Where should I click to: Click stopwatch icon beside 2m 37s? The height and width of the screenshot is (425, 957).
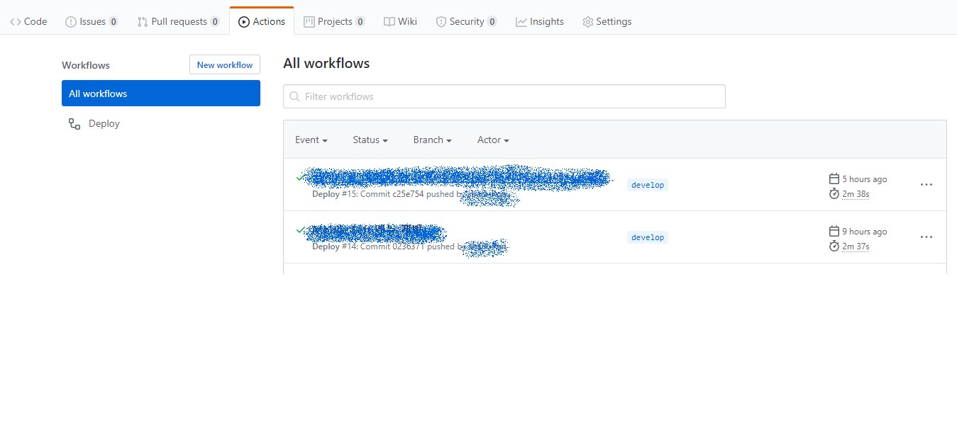pos(834,246)
